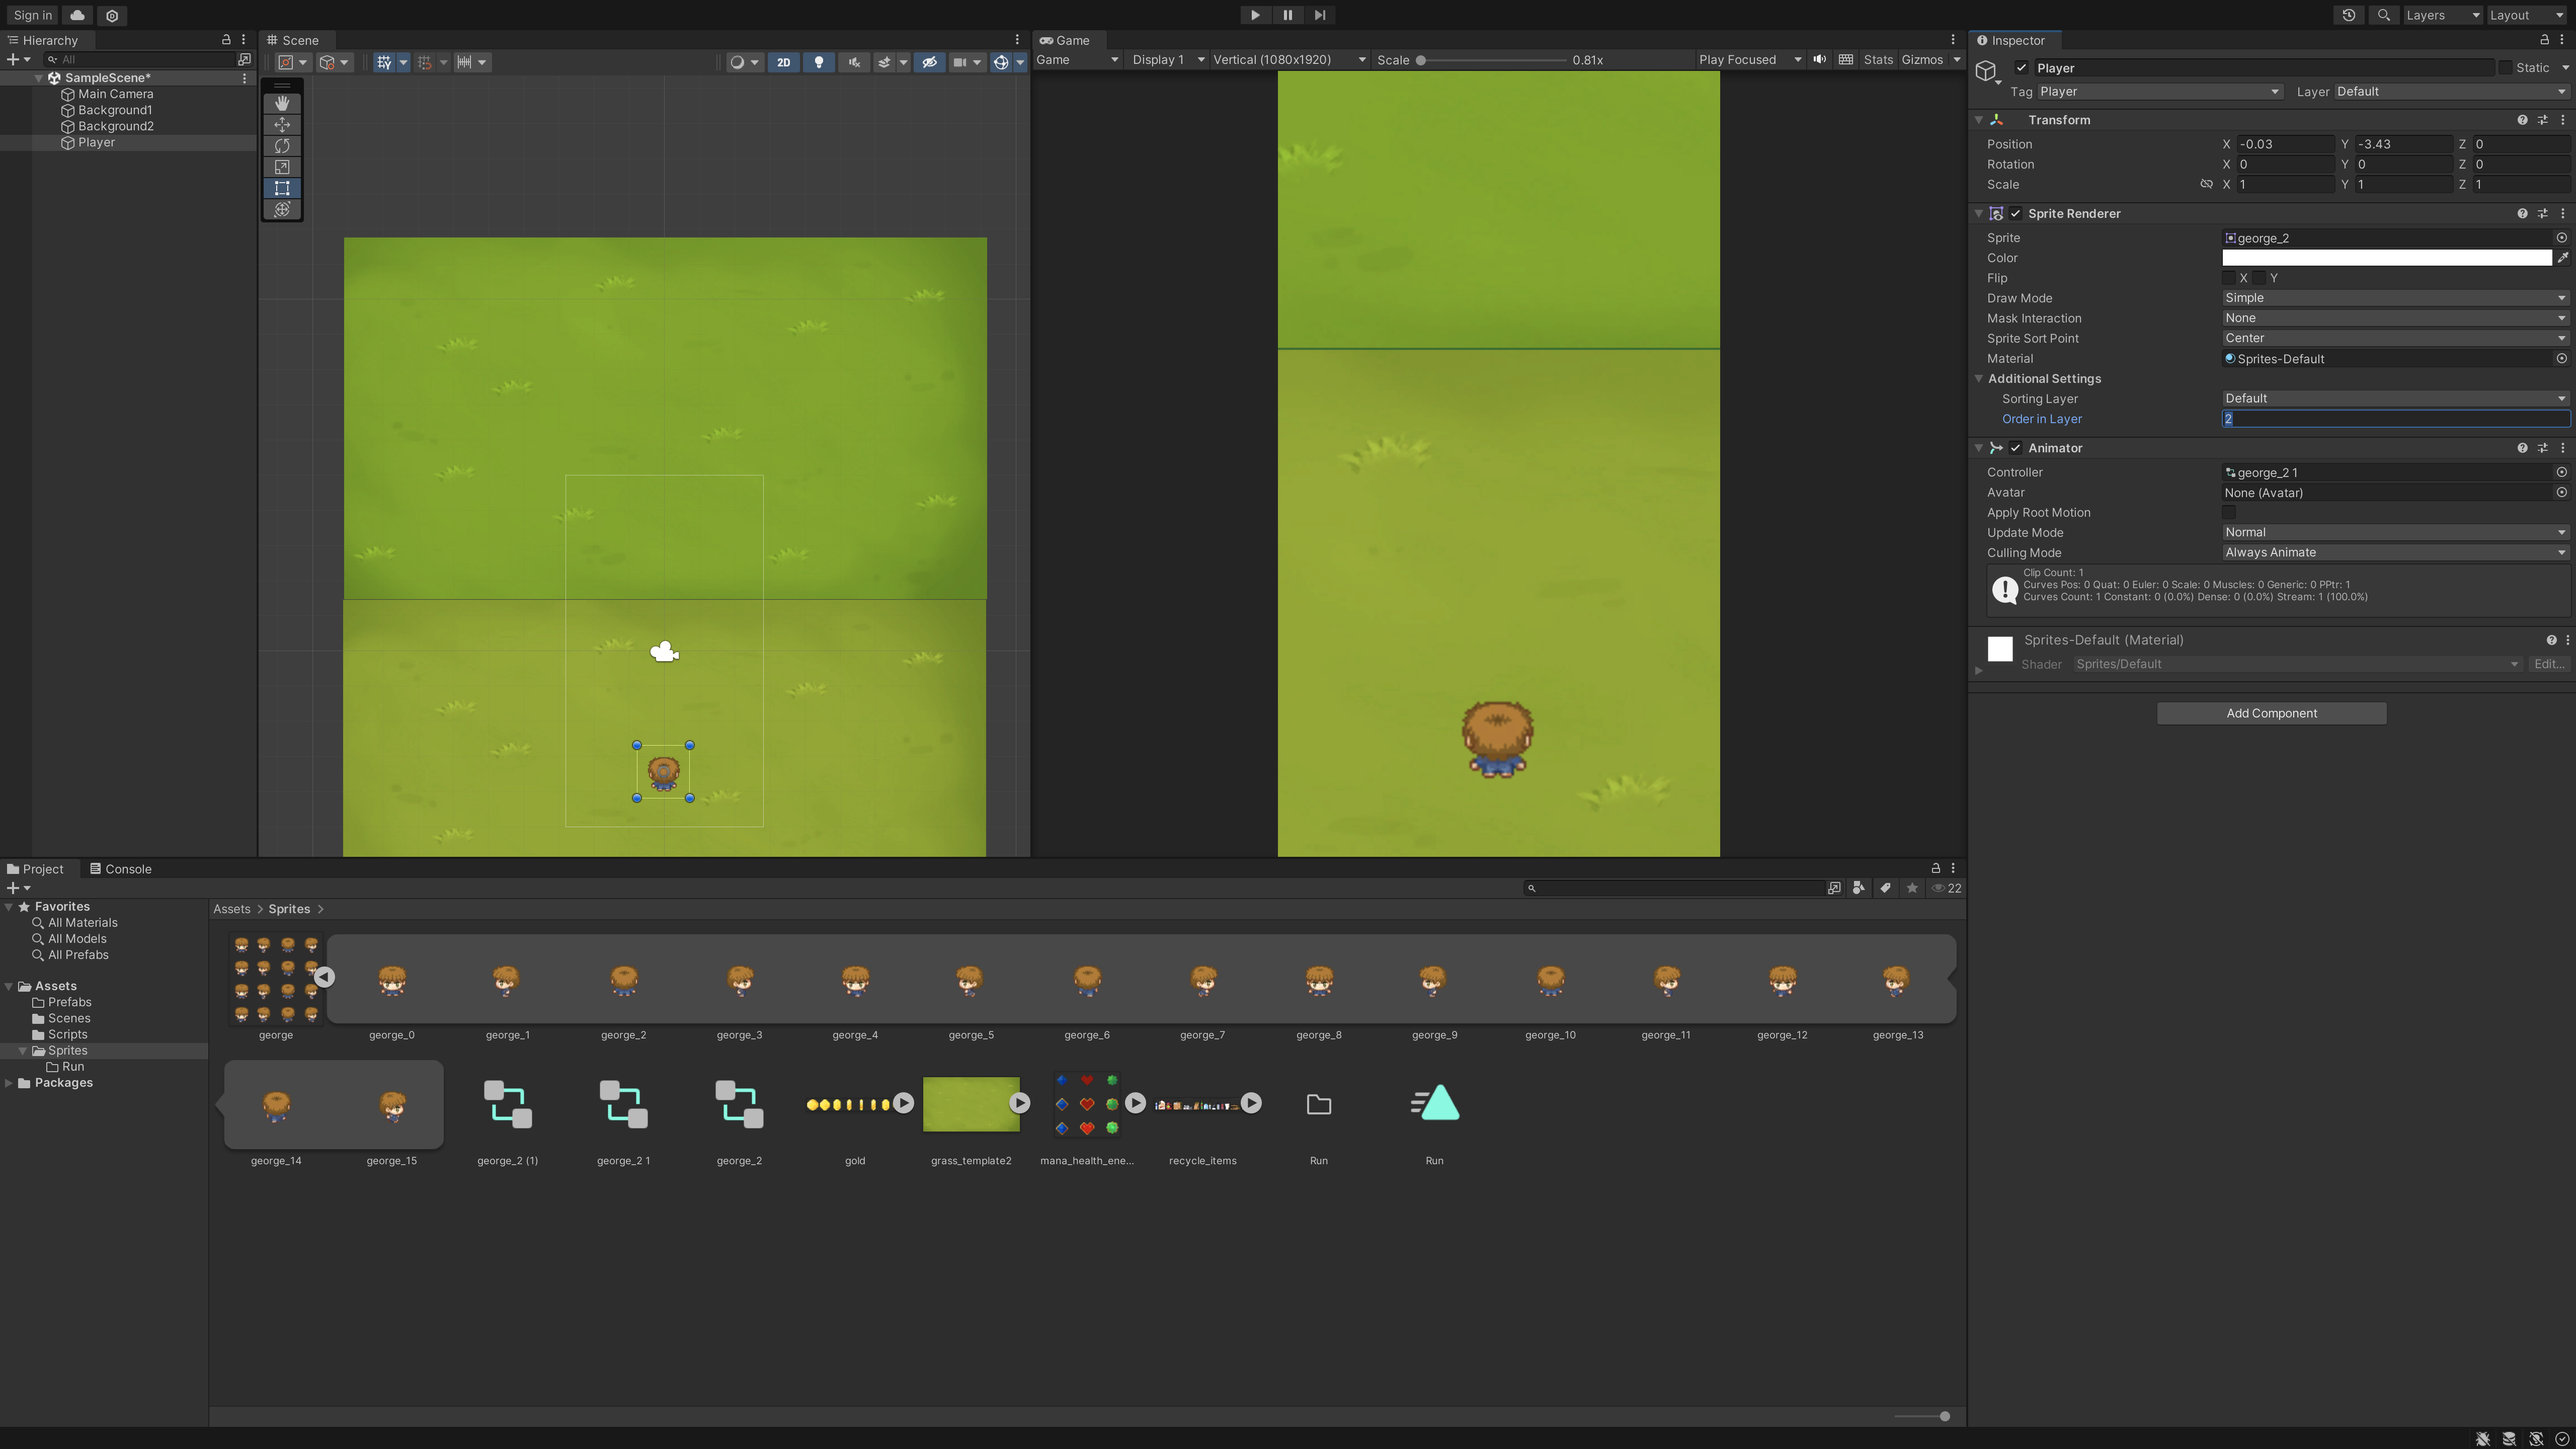Click the Add Component button
This screenshot has width=2576, height=1449.
[2271, 713]
